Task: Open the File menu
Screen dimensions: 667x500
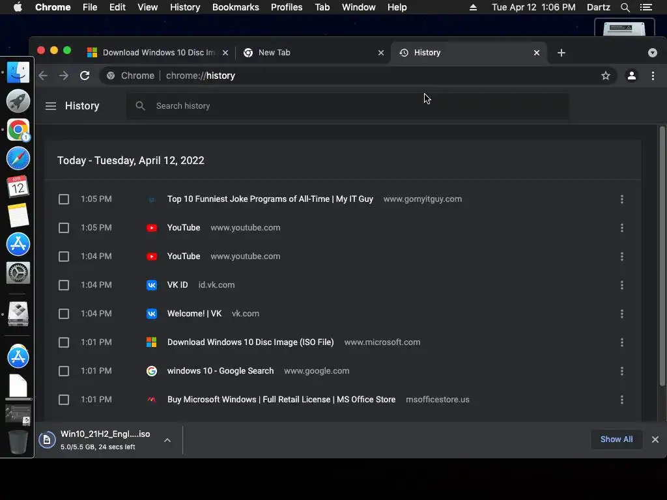Action: tap(90, 7)
